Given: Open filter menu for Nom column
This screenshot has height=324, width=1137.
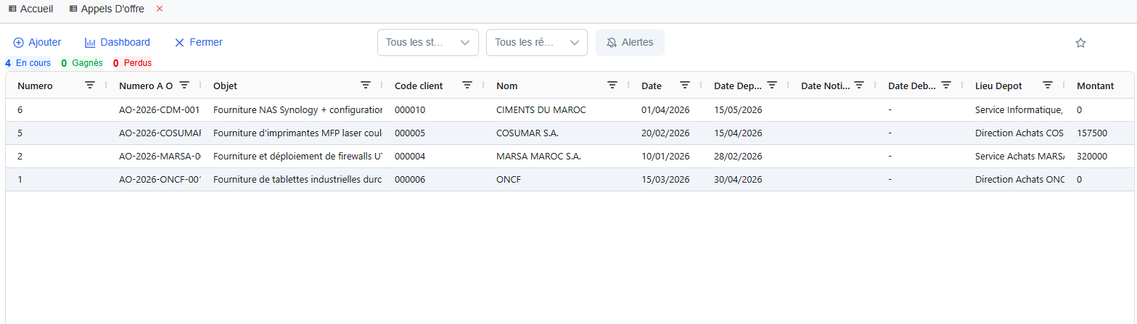Looking at the screenshot, I should point(612,86).
